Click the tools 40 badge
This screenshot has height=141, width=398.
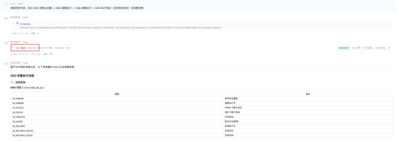[356, 48]
